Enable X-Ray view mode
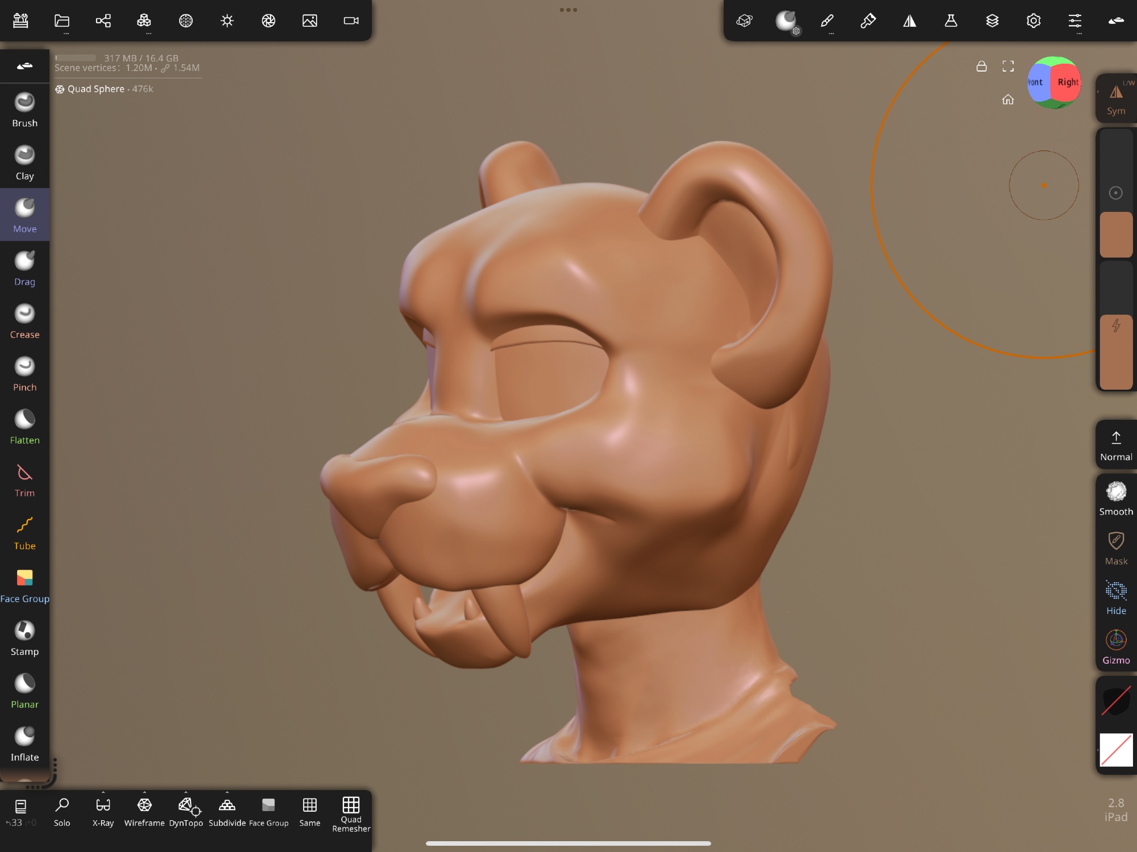Viewport: 1137px width, 852px height. (x=103, y=811)
